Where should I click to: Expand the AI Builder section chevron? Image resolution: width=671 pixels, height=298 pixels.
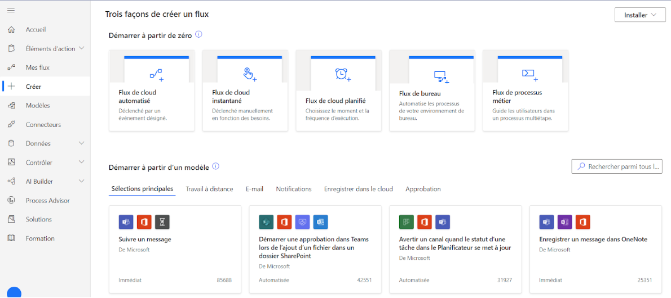tap(82, 181)
